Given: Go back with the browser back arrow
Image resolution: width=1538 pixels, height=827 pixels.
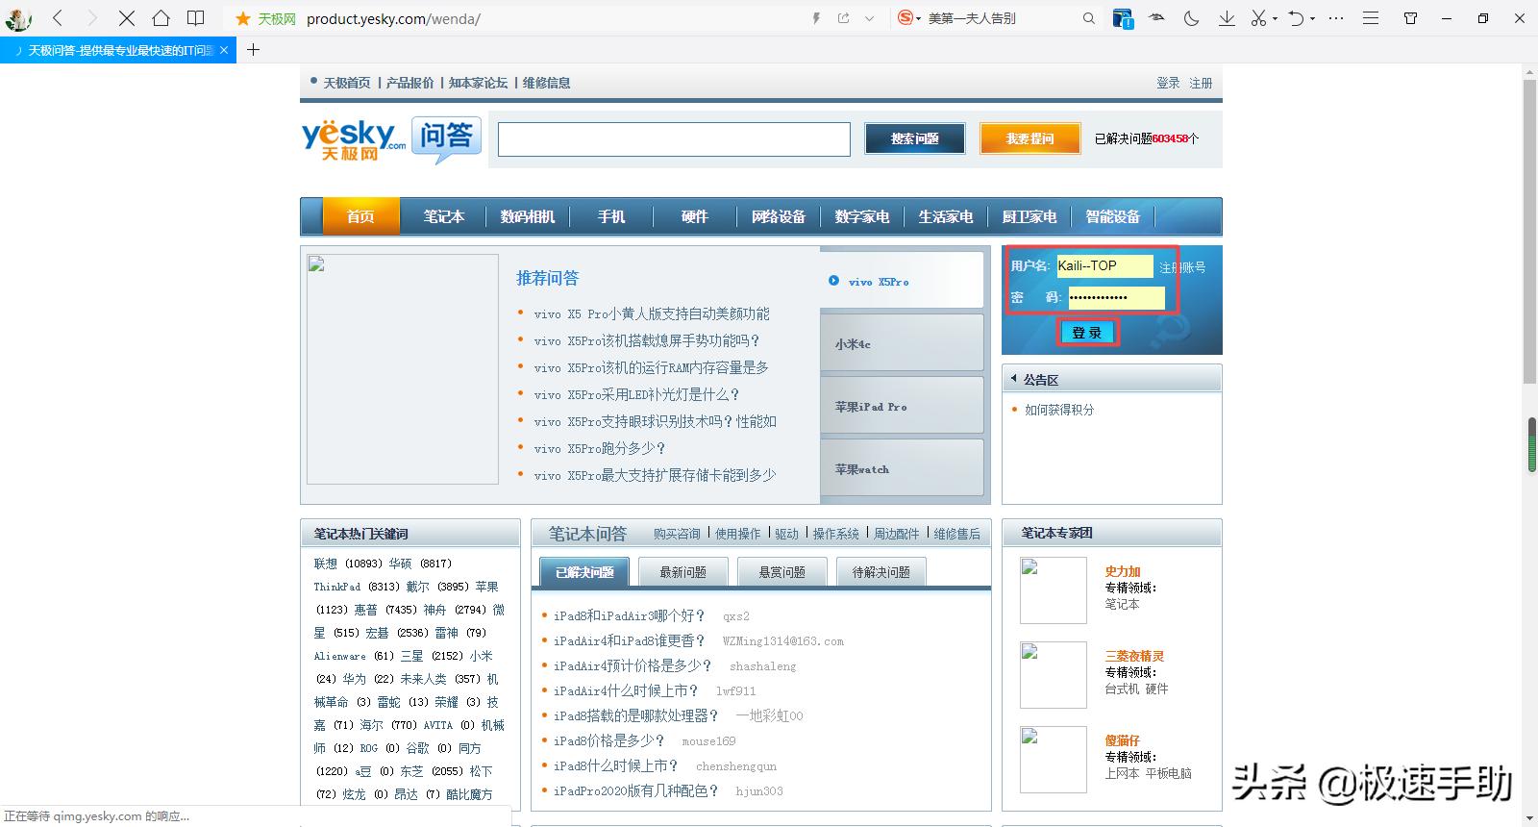Looking at the screenshot, I should (58, 18).
